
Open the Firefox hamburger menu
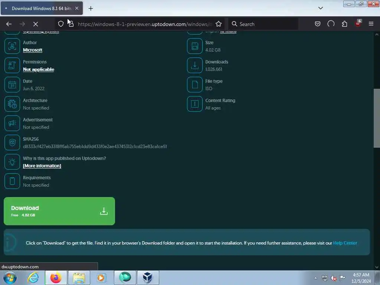[371, 24]
